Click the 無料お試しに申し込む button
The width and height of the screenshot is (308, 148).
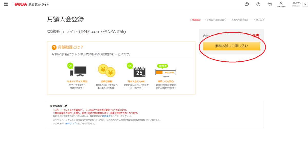point(232,46)
